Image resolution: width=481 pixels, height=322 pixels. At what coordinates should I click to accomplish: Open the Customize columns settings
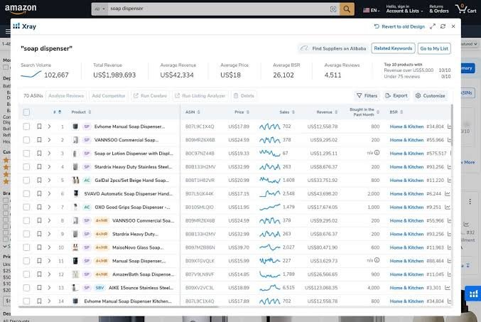click(430, 96)
